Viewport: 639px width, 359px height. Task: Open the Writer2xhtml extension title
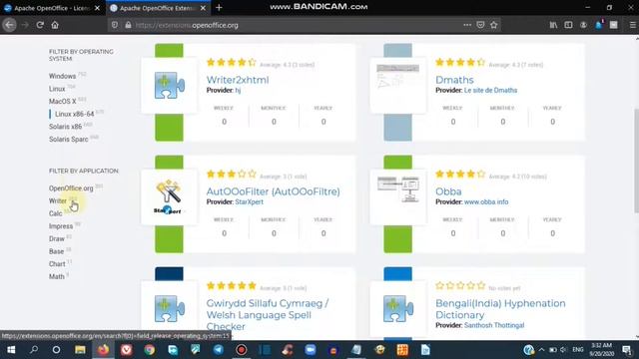click(238, 80)
